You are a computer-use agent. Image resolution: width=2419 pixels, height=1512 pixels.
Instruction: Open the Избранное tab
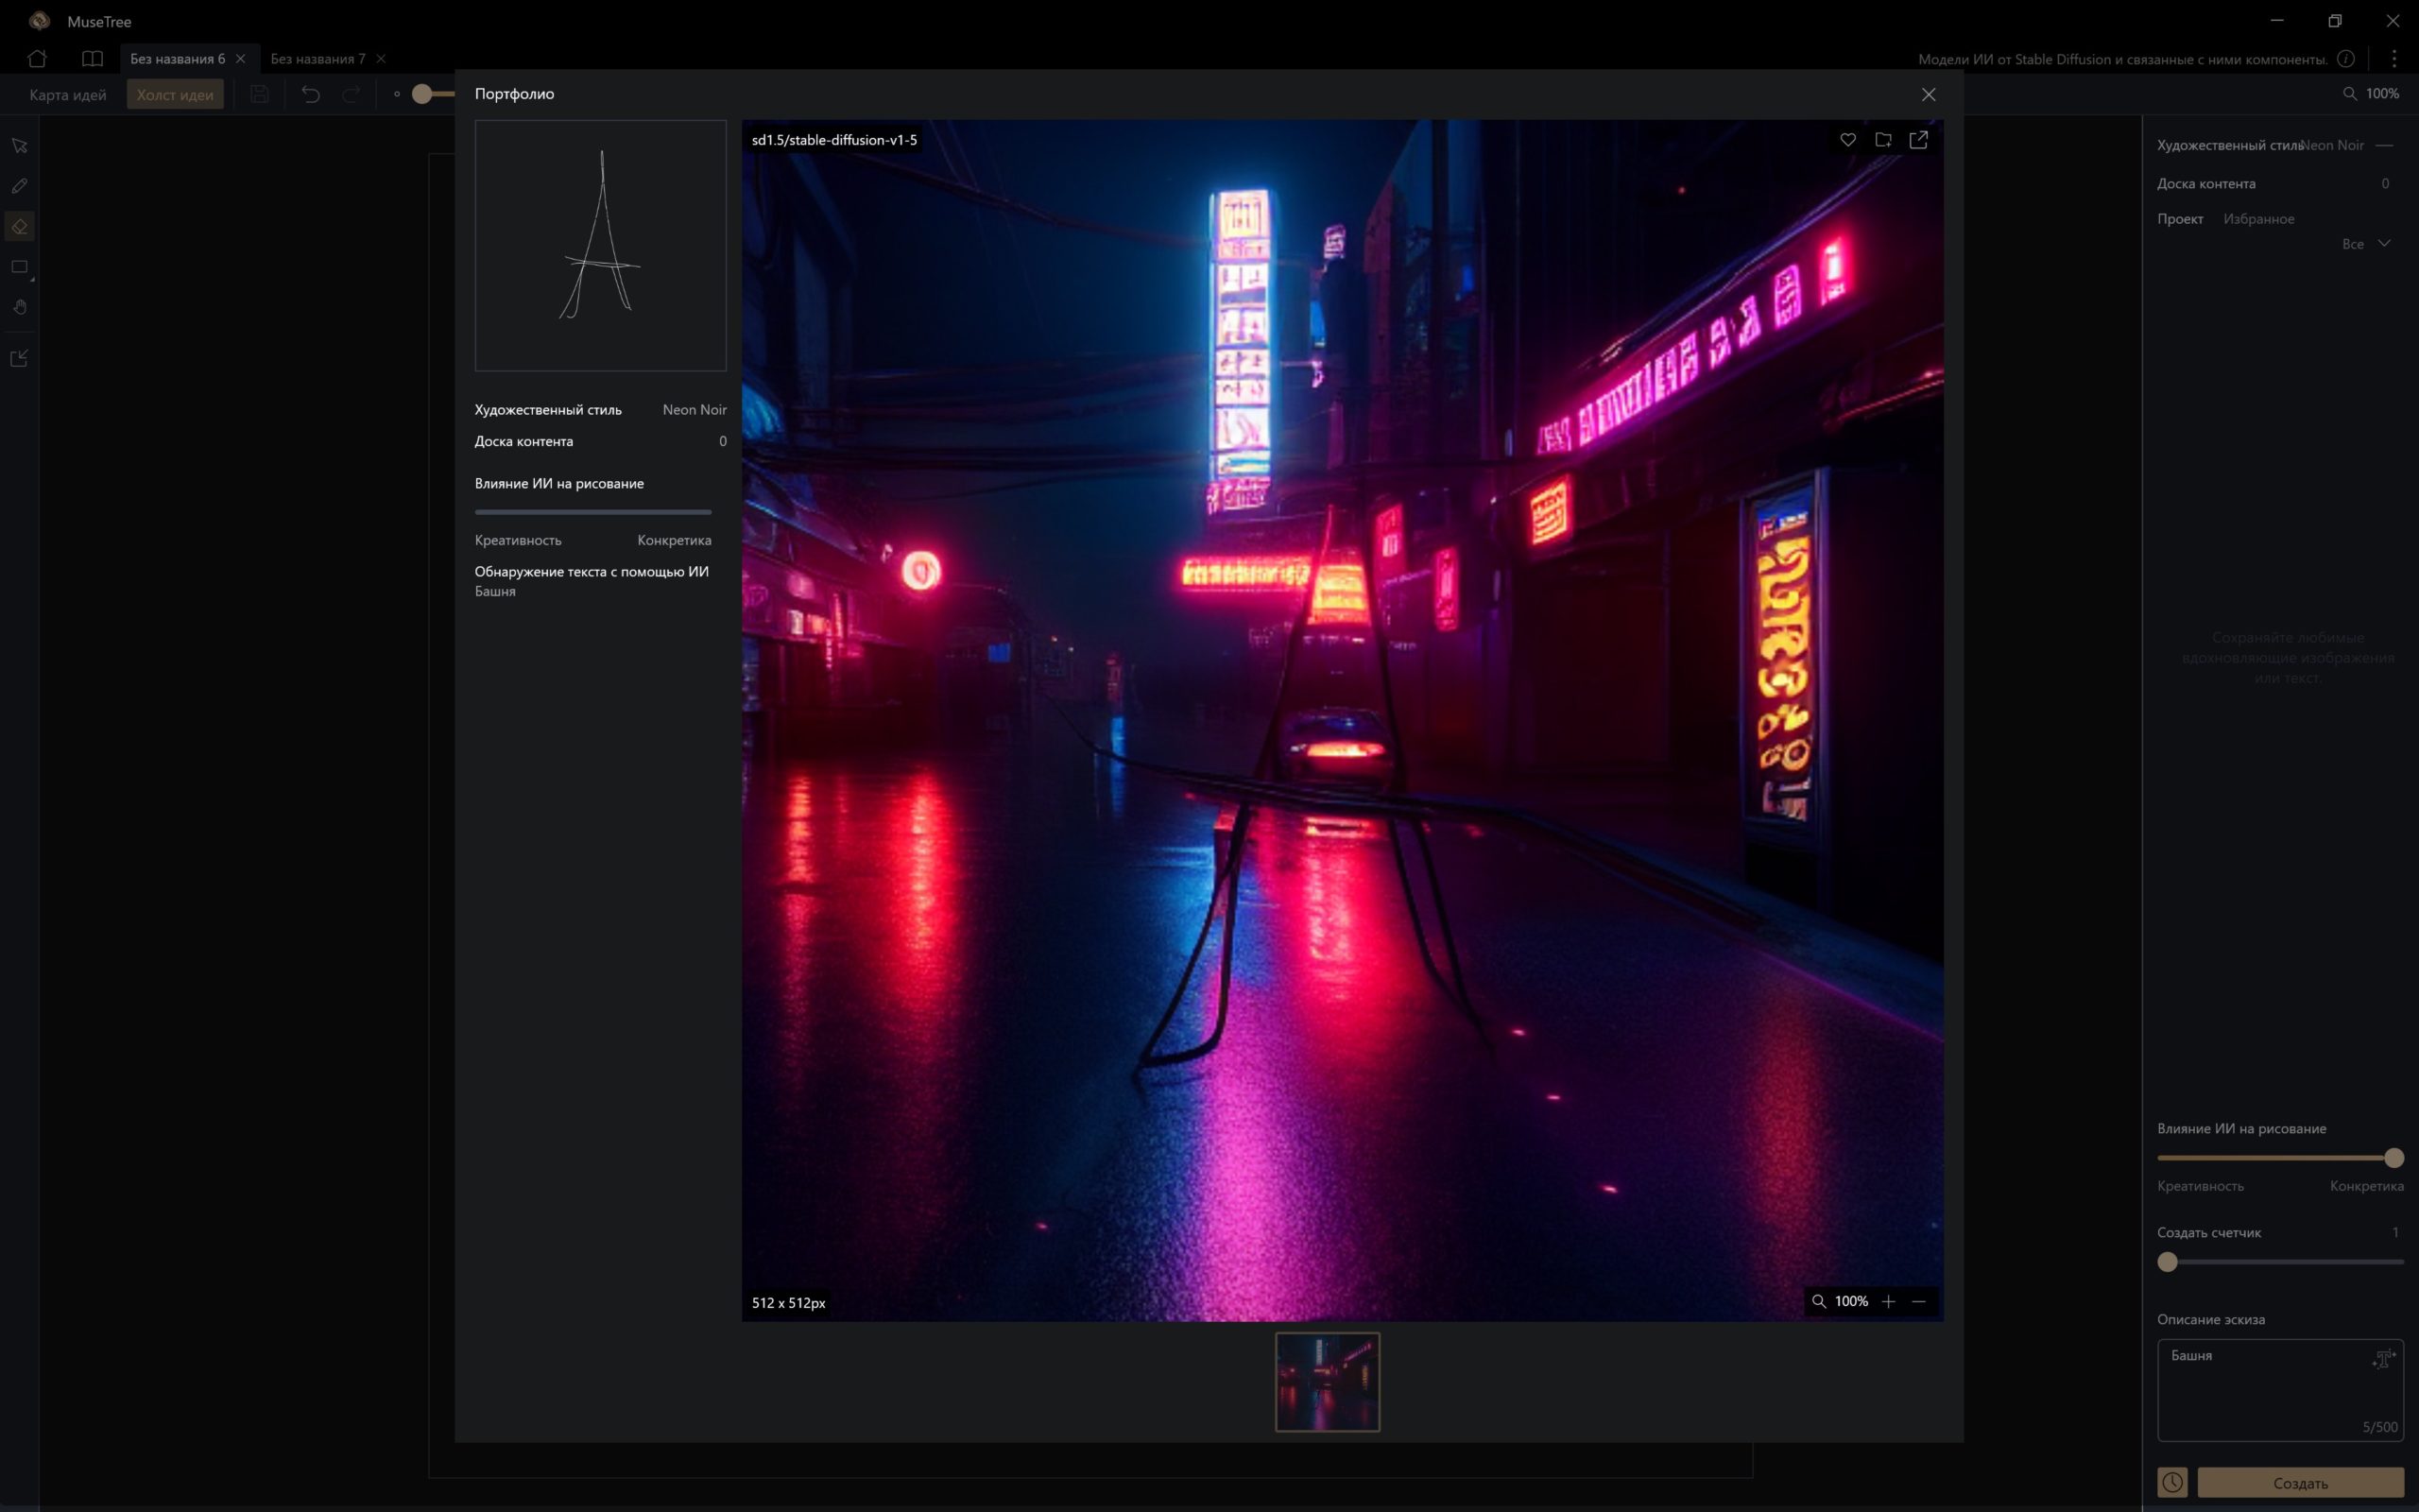pyautogui.click(x=2258, y=219)
